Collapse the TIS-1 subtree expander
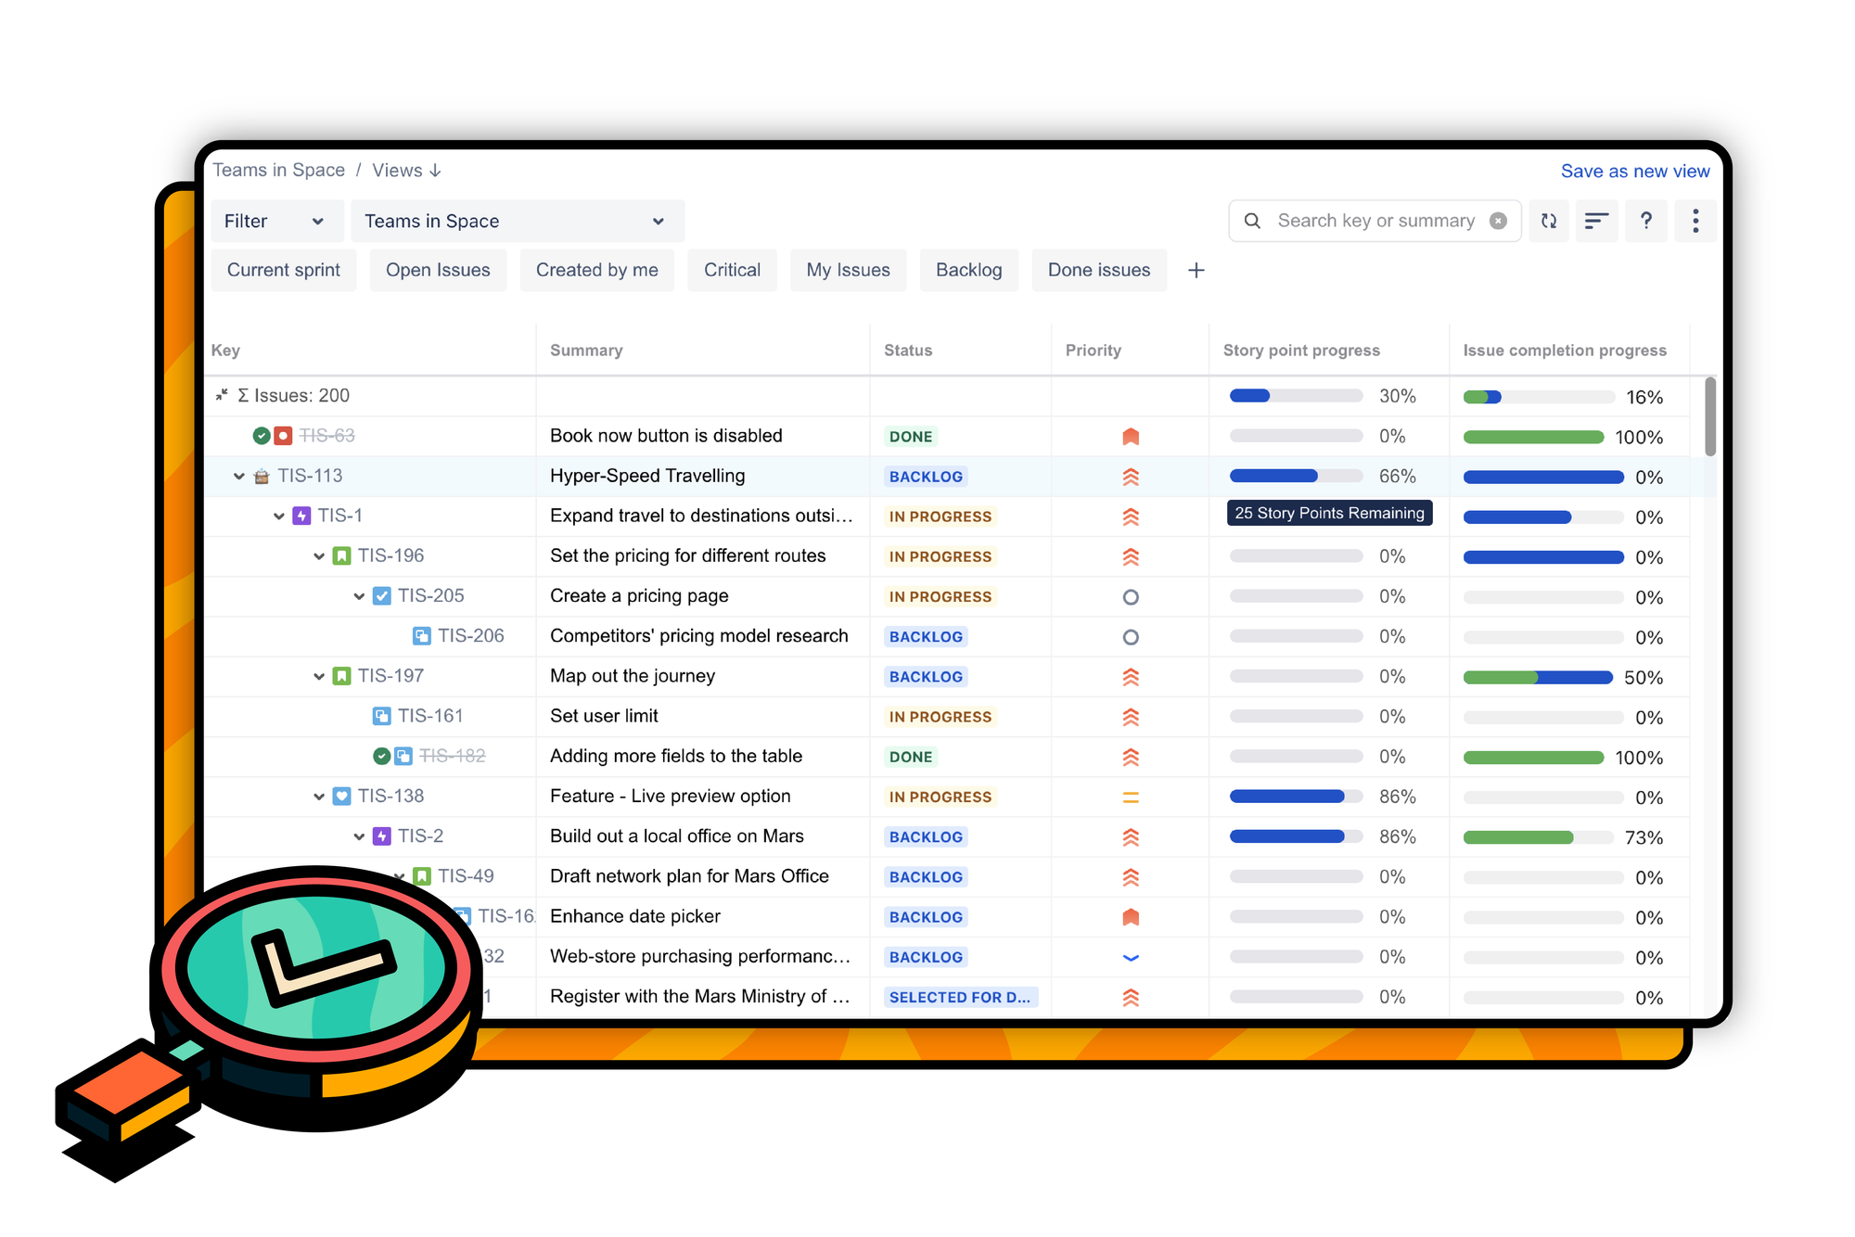 point(275,515)
